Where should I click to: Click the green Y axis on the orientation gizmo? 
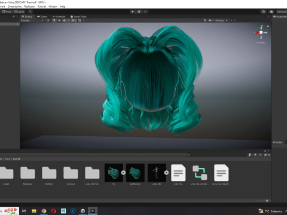point(261,28)
